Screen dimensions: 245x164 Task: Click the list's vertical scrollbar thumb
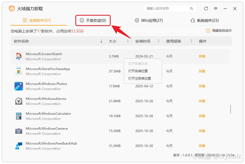(x=231, y=109)
